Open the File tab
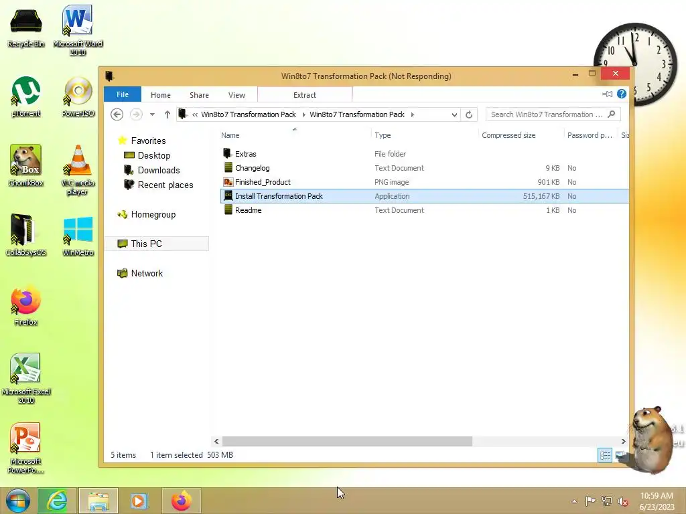Screen dimensions: 686x514 (x=123, y=94)
